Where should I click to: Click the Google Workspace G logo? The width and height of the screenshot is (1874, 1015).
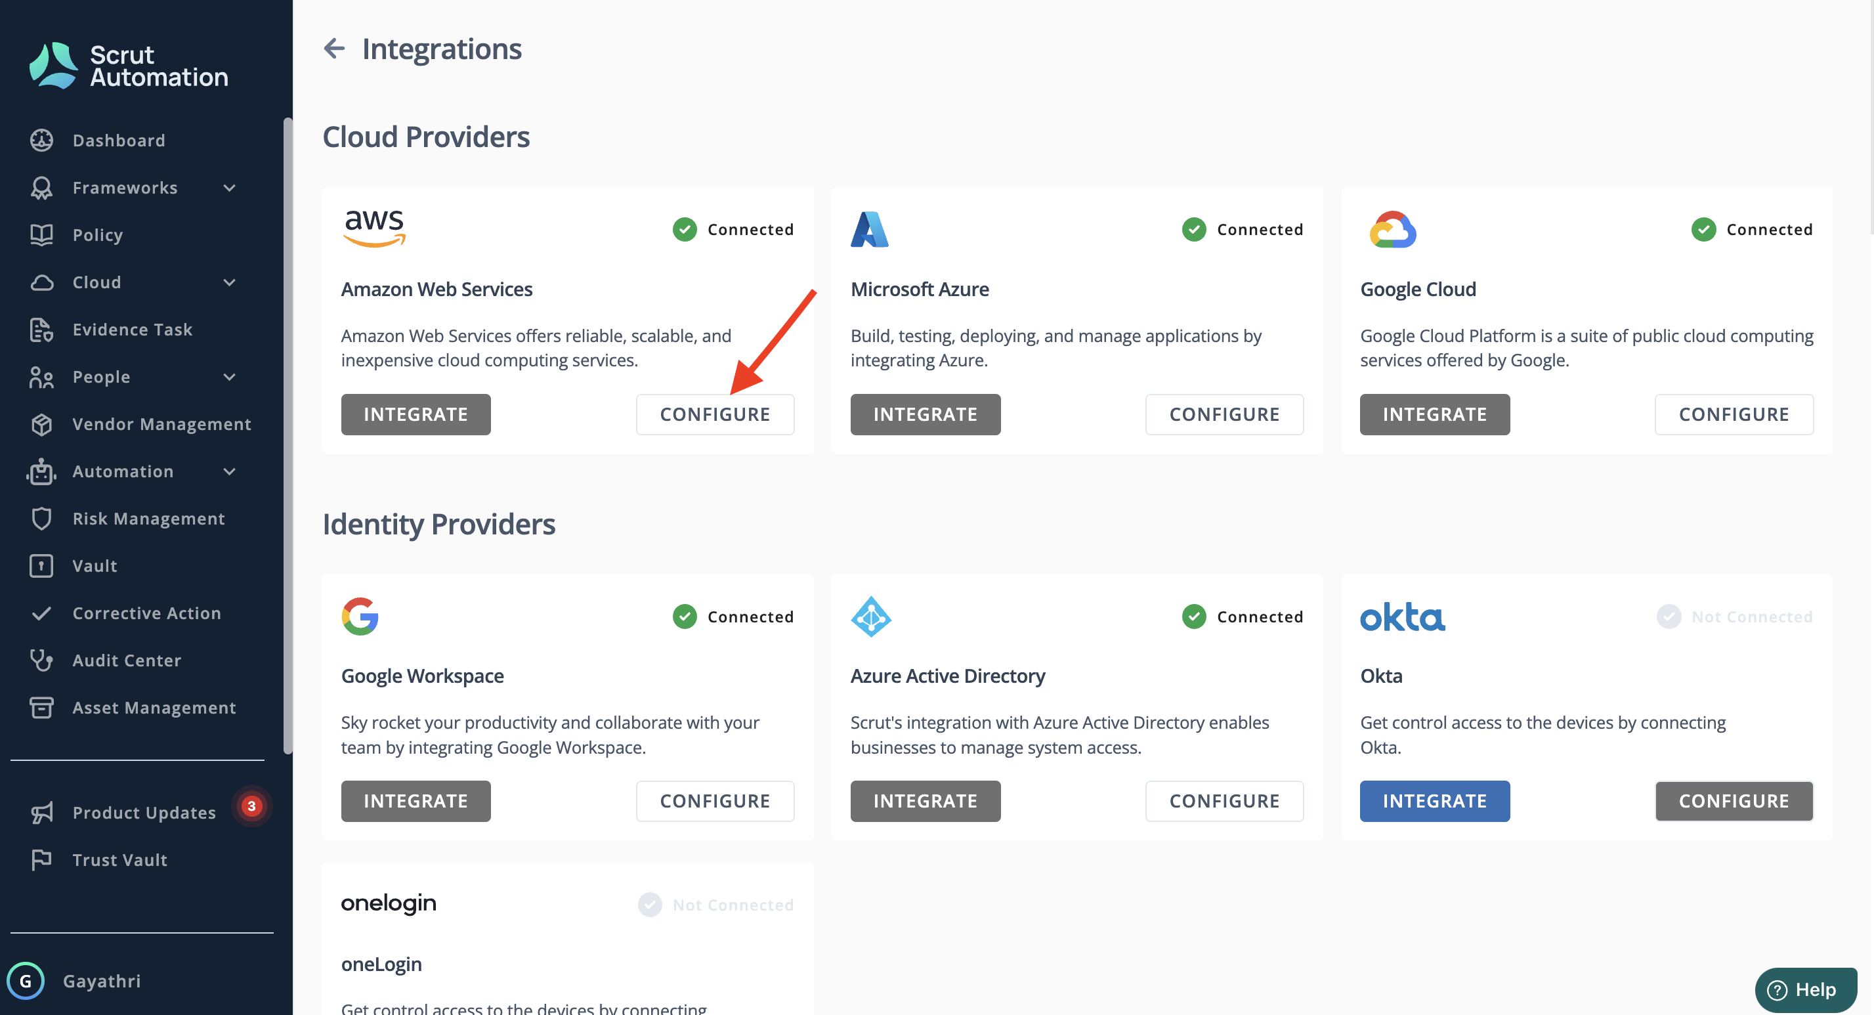point(360,616)
